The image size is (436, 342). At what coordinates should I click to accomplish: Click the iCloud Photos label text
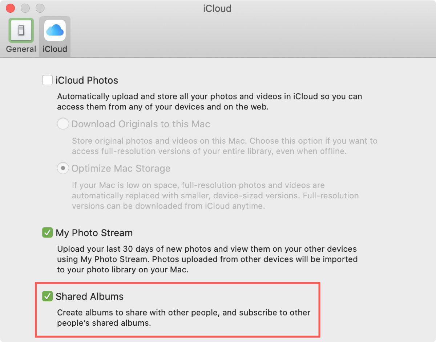87,80
